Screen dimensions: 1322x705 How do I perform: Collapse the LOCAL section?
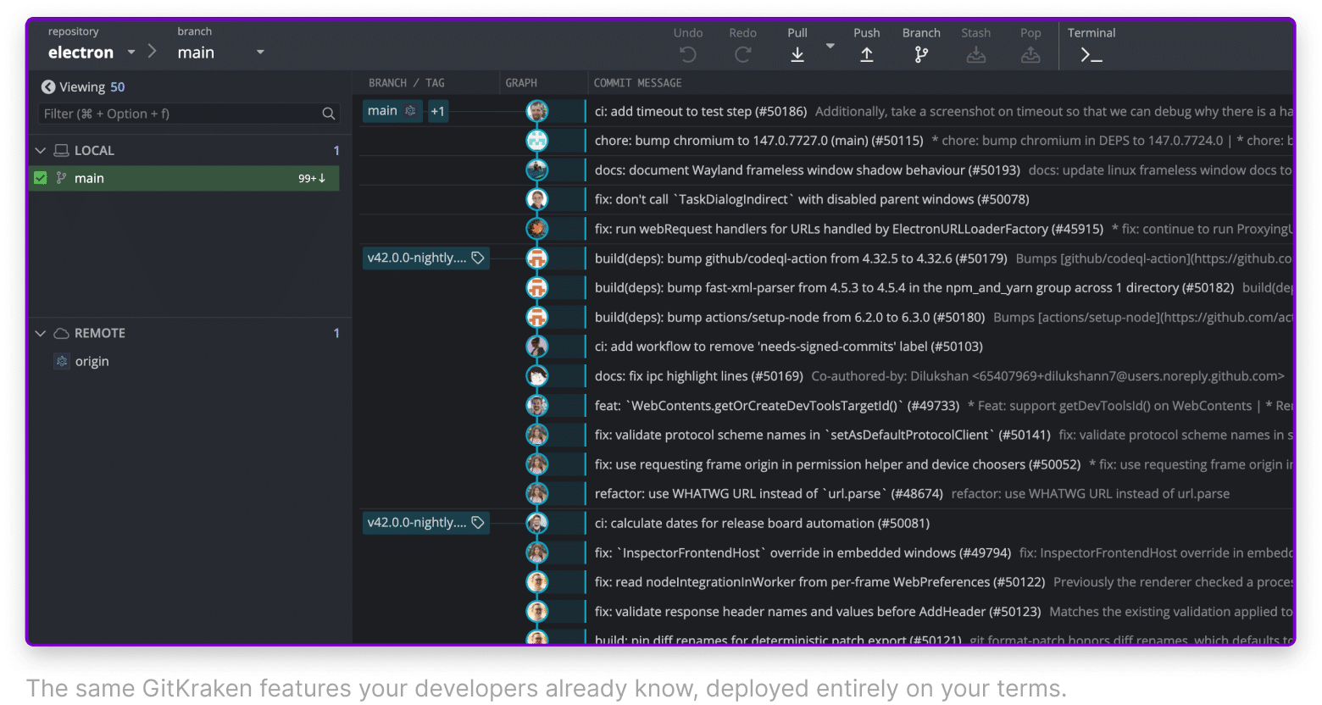tap(40, 151)
